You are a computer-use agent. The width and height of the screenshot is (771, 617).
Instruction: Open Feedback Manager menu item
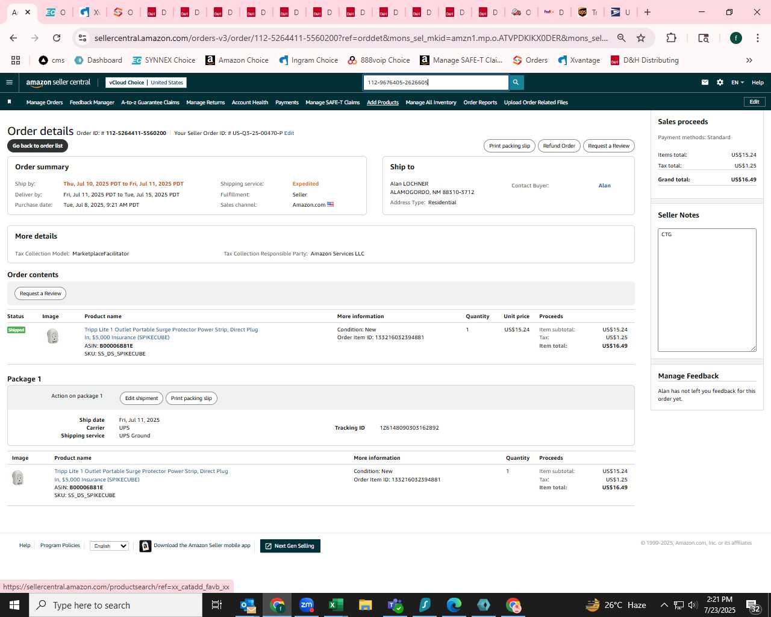coord(92,102)
